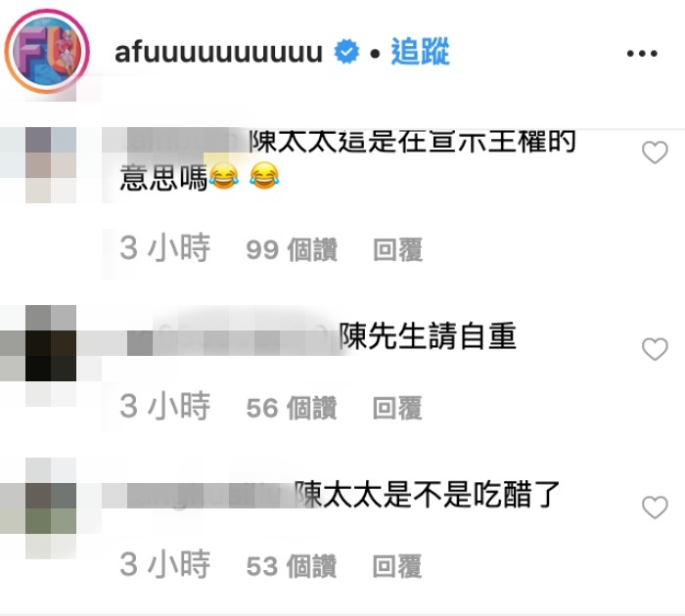Click the blurred username before 陳先生請自重
Screen dimensions: 685x616
click(232, 337)
